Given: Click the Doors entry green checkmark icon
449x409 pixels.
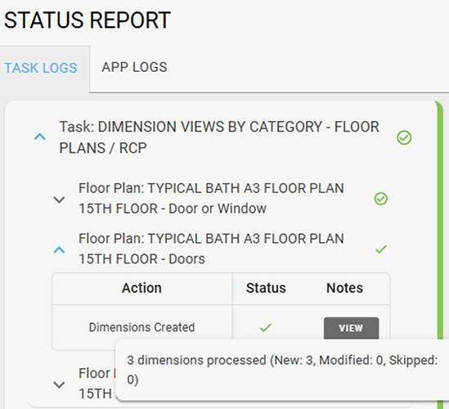Looking at the screenshot, I should point(381,249).
